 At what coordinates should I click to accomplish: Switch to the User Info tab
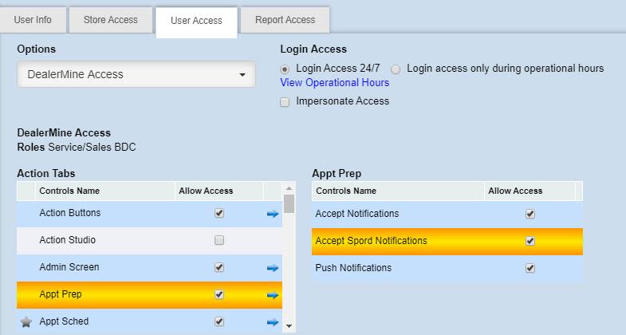[33, 20]
